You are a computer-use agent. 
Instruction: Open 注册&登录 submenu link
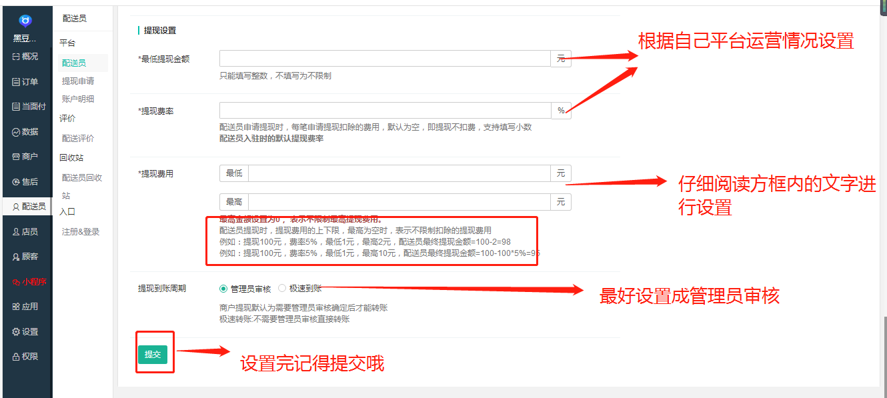tap(81, 232)
